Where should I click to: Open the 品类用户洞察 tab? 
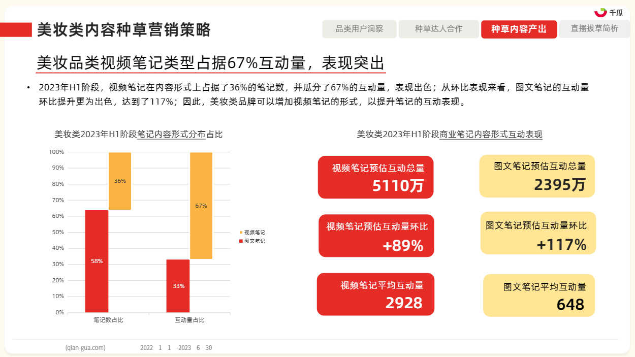(359, 29)
